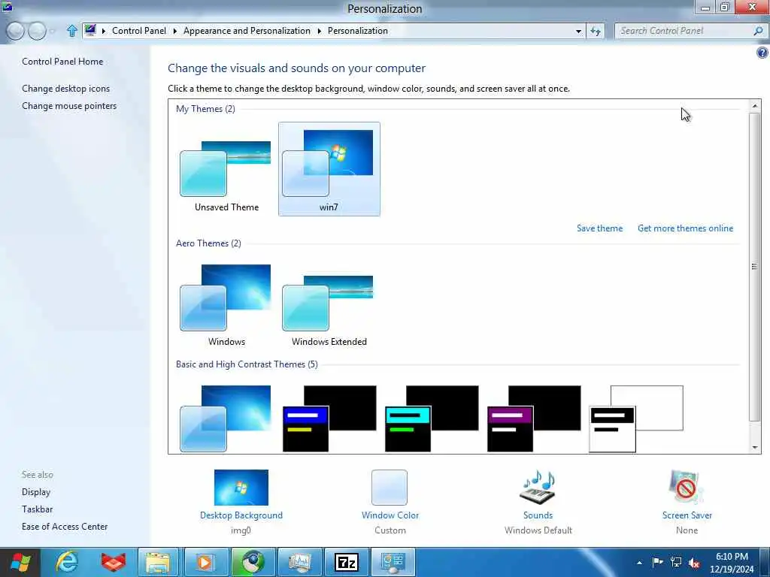Viewport: 770px width, 577px height.
Task: Click the network tray icon
Action: [x=676, y=562]
